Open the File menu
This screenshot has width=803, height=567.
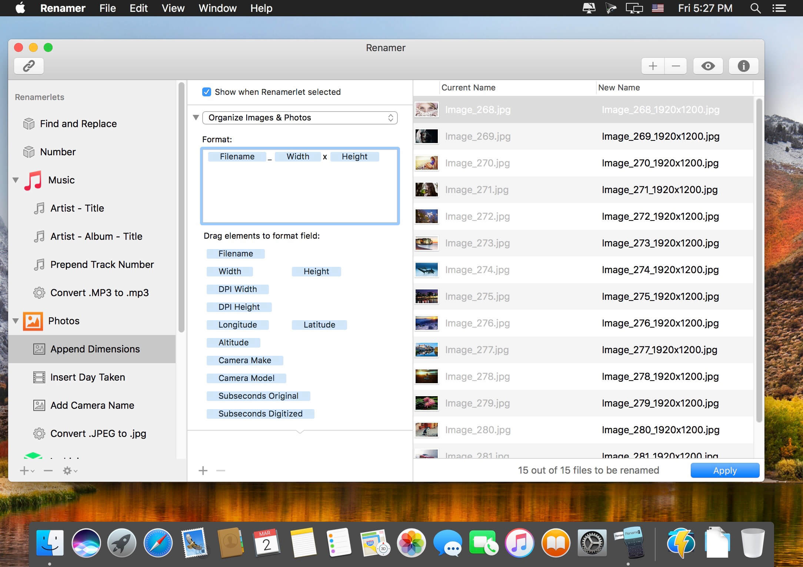coord(106,8)
